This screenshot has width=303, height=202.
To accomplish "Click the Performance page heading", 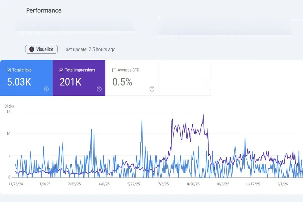I will click(44, 10).
